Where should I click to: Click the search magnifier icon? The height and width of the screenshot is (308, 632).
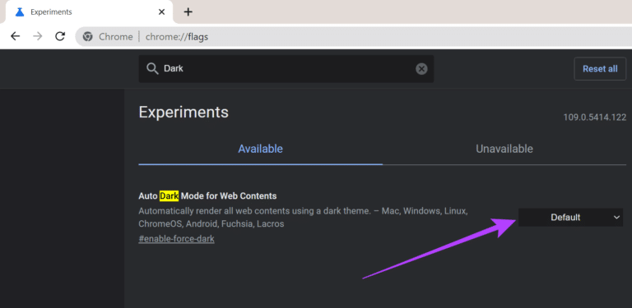coord(152,69)
